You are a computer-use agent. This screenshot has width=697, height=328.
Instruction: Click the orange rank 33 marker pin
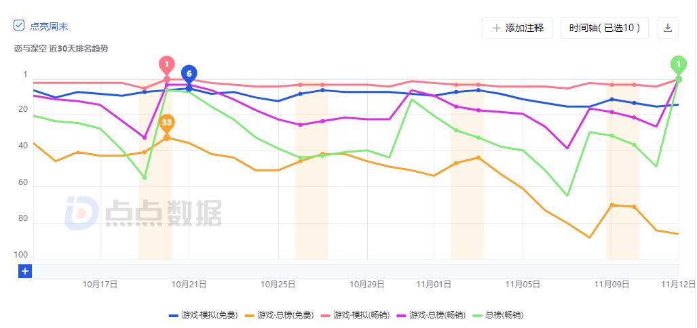(166, 123)
